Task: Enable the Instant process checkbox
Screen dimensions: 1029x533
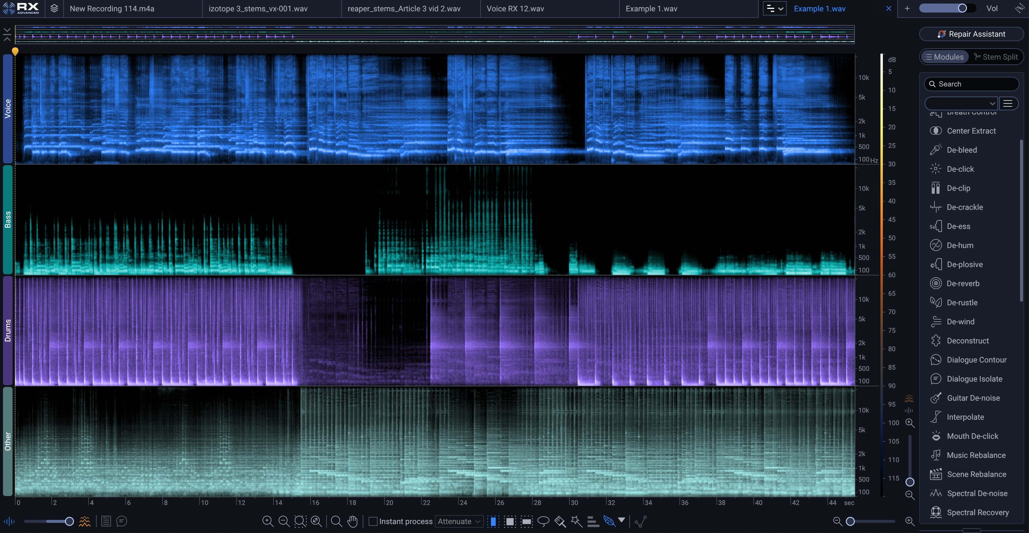Action: point(373,521)
